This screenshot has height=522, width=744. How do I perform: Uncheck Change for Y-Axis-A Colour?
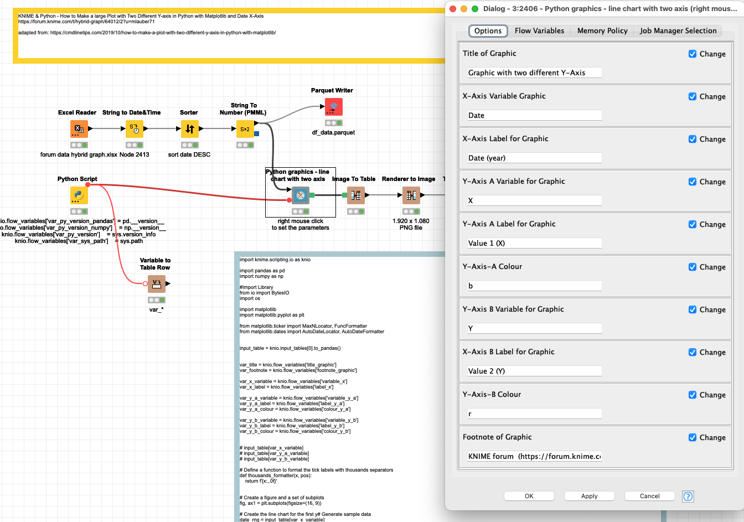pyautogui.click(x=693, y=267)
